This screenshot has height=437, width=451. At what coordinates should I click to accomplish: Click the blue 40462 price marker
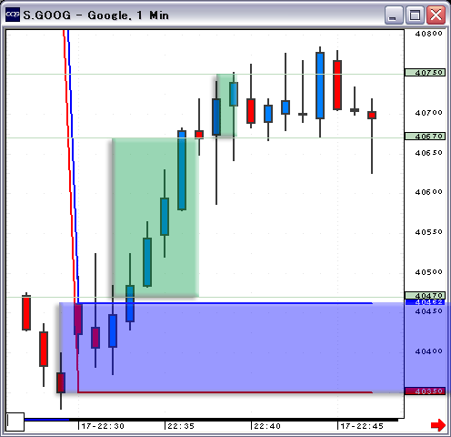point(425,302)
